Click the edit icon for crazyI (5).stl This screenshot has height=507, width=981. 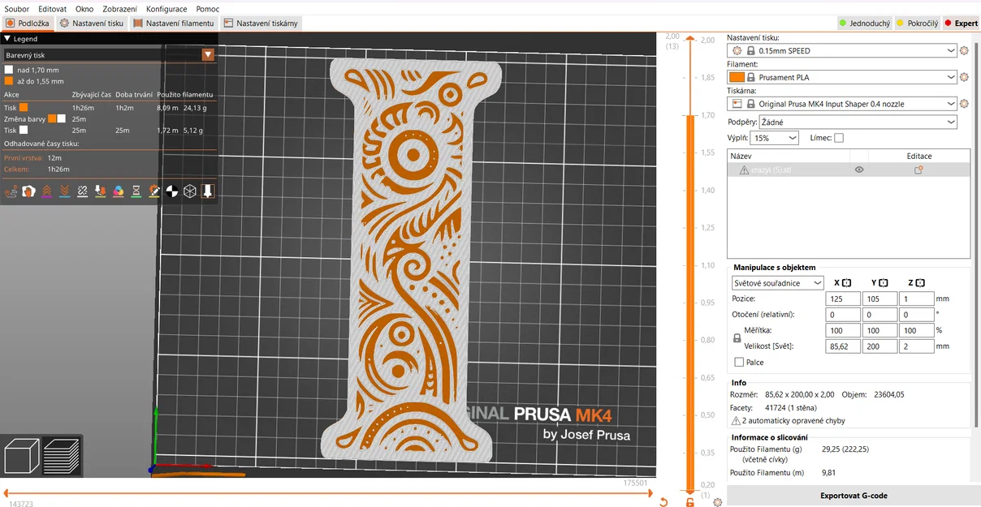pyautogui.click(x=918, y=170)
